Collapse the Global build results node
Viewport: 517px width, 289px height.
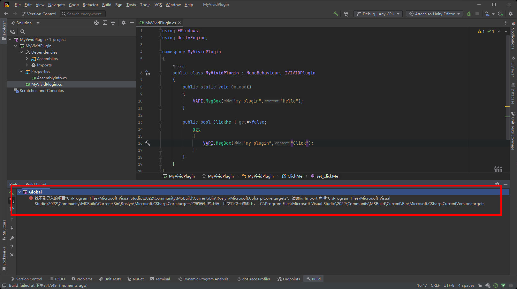(x=19, y=192)
